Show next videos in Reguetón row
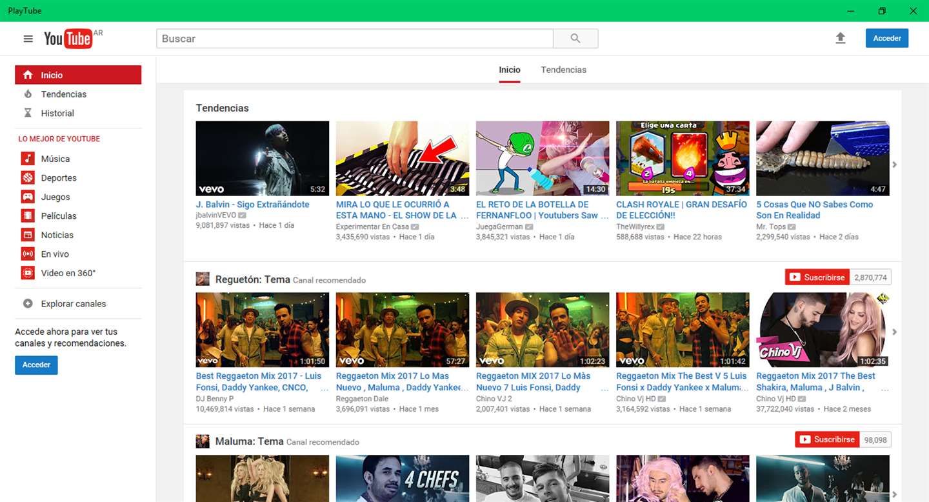This screenshot has width=929, height=502. coord(894,332)
